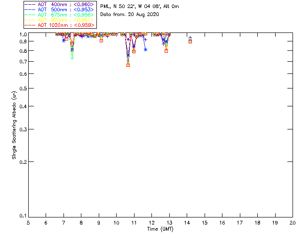Click the AOT 500nm legend entry
The image size is (301, 241).
pyautogui.click(x=60, y=9)
